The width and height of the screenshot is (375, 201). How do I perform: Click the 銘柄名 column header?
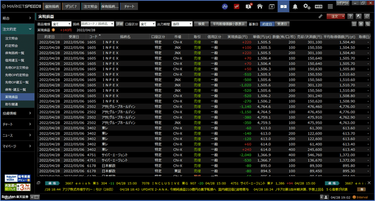(125, 37)
